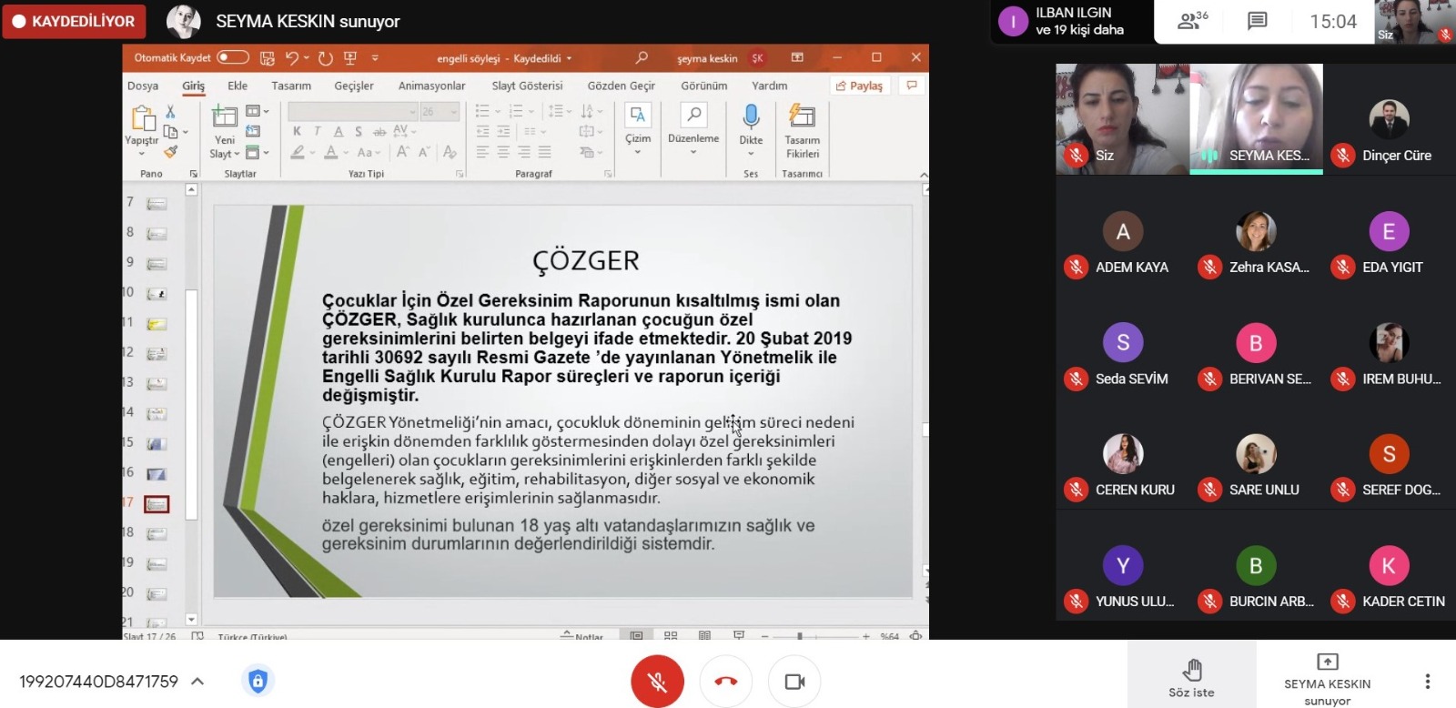Open more options three-dot menu

1427,681
